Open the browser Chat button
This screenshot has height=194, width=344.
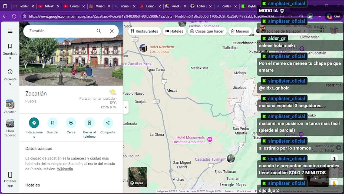tap(333, 16)
